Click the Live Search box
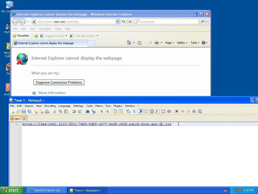The width and height of the screenshot is (258, 194). 167,22
